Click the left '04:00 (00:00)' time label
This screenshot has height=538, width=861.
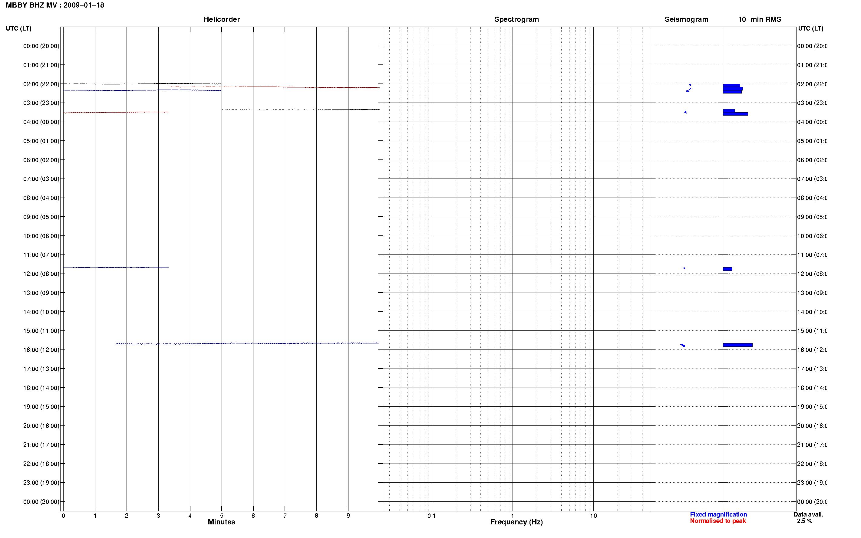tap(41, 122)
